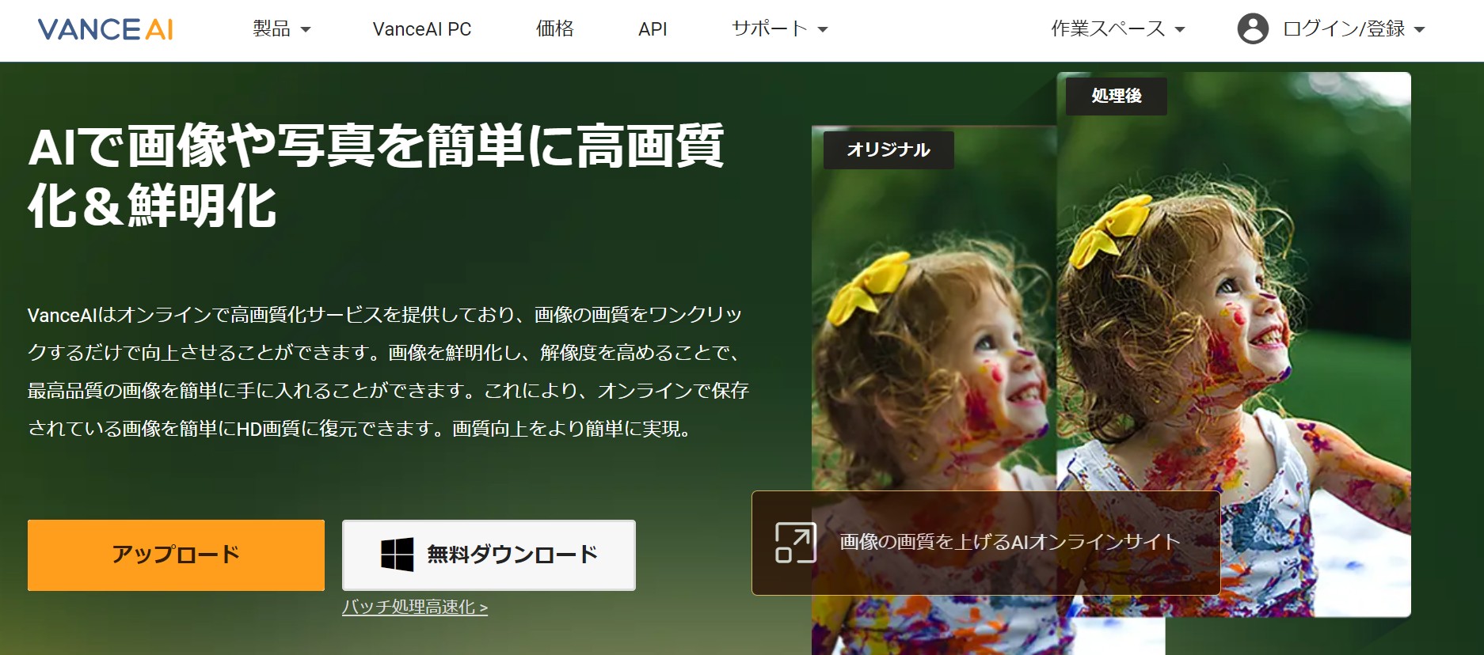Click the expand icon in the image banner
Image resolution: width=1484 pixels, height=655 pixels.
pyautogui.click(x=795, y=543)
